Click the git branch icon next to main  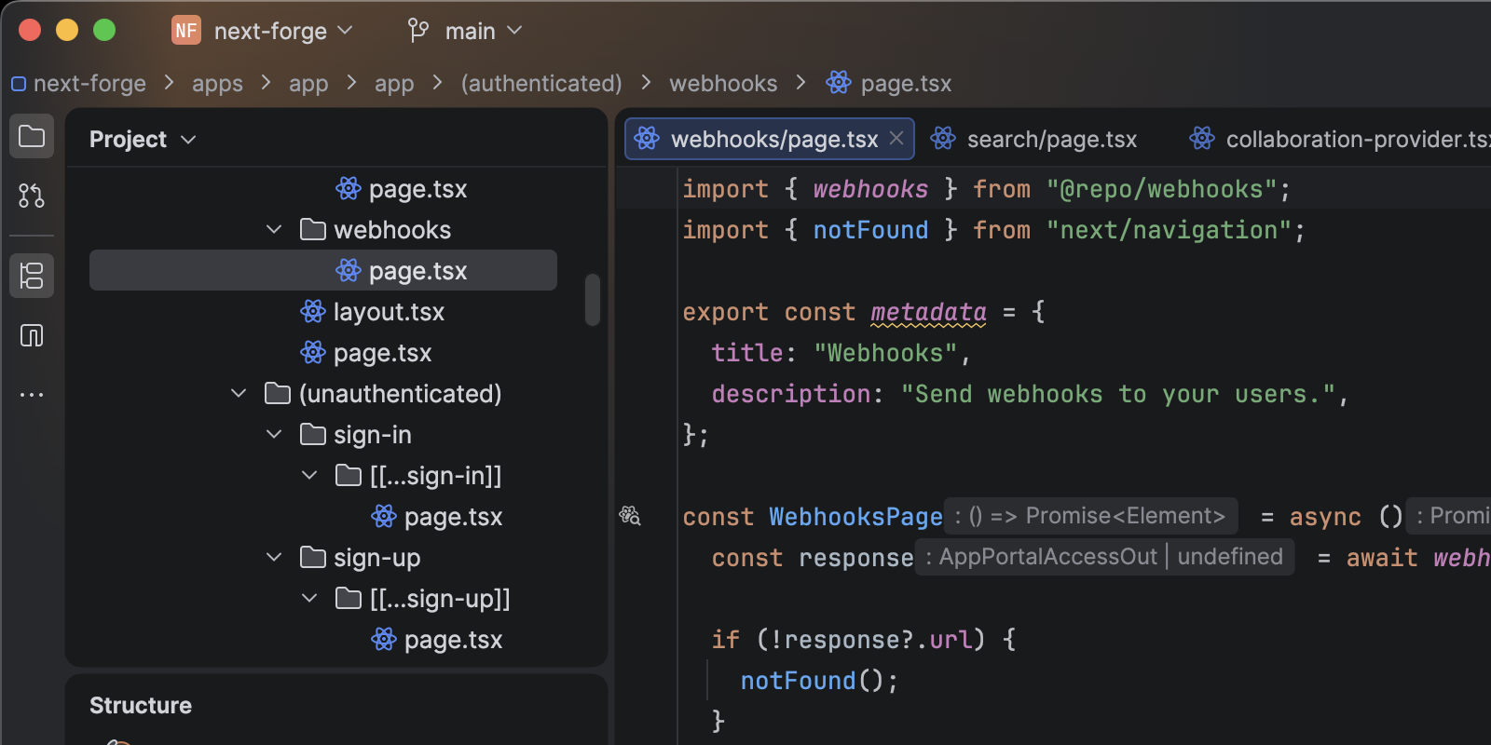[x=418, y=31]
